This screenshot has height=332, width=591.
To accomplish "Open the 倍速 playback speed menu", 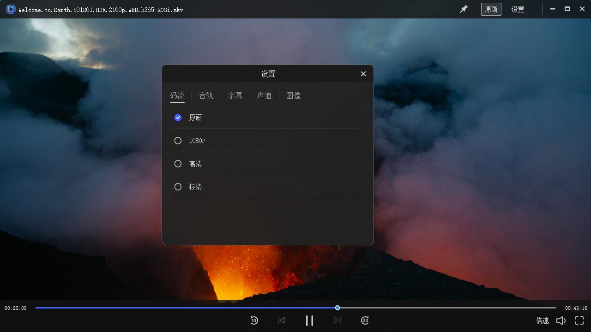I will coord(542,320).
